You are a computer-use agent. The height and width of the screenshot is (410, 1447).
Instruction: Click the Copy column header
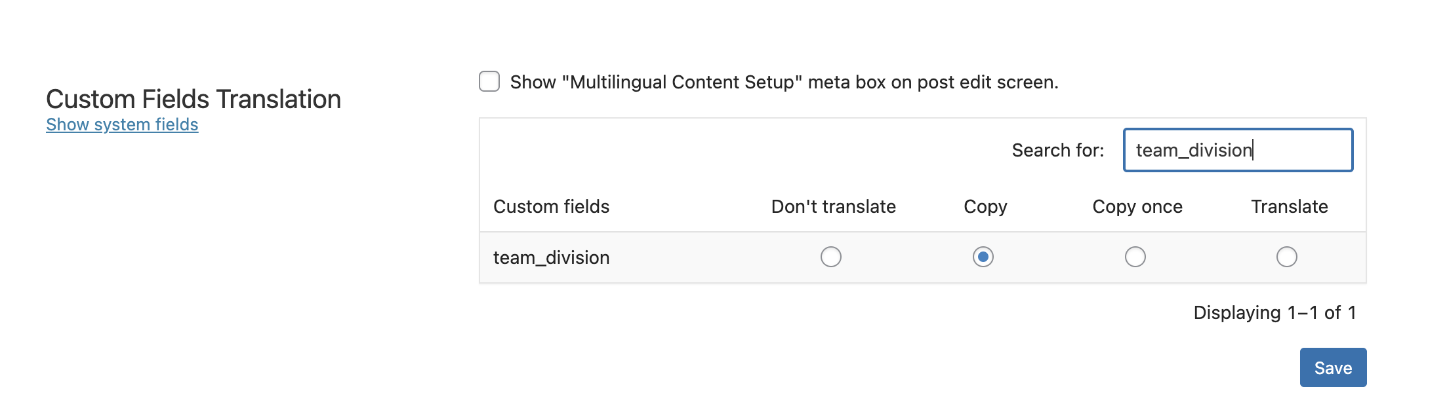pyautogui.click(x=985, y=208)
